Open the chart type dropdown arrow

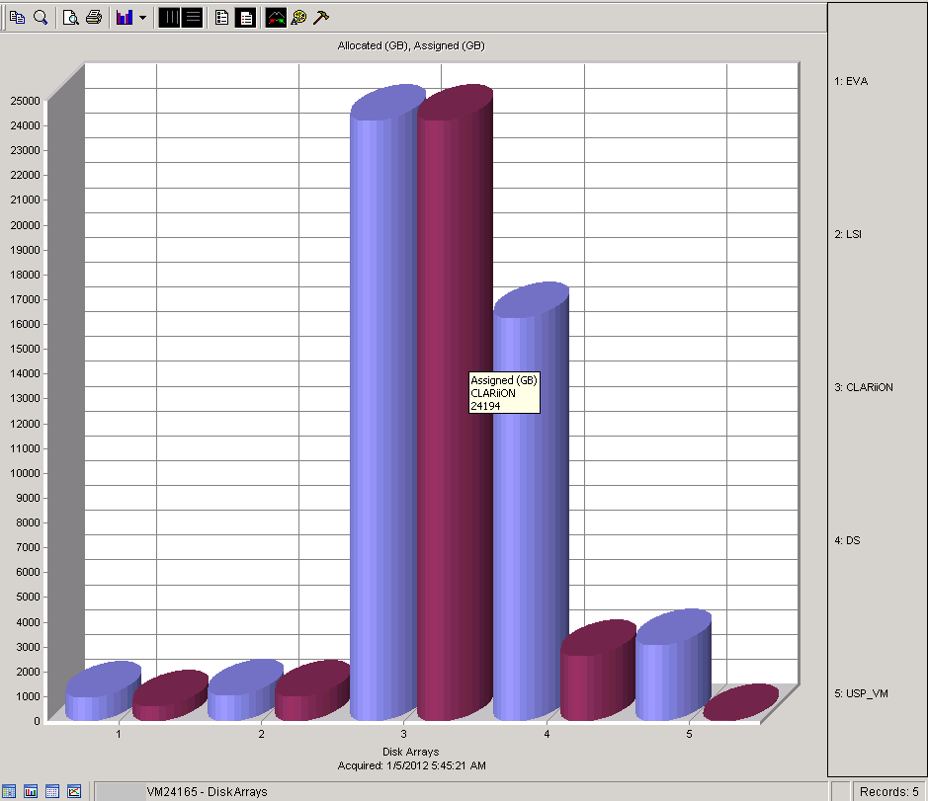click(142, 17)
